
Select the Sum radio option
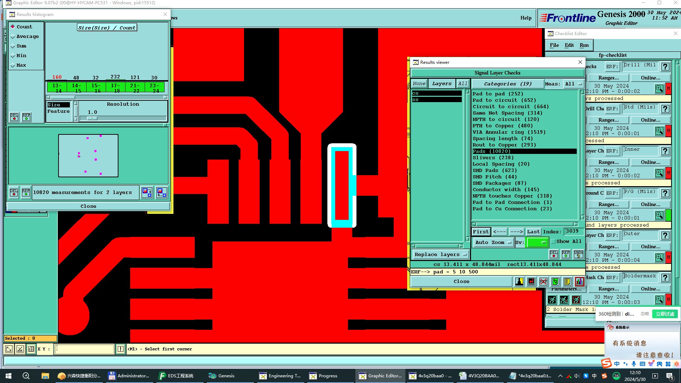[x=18, y=46]
